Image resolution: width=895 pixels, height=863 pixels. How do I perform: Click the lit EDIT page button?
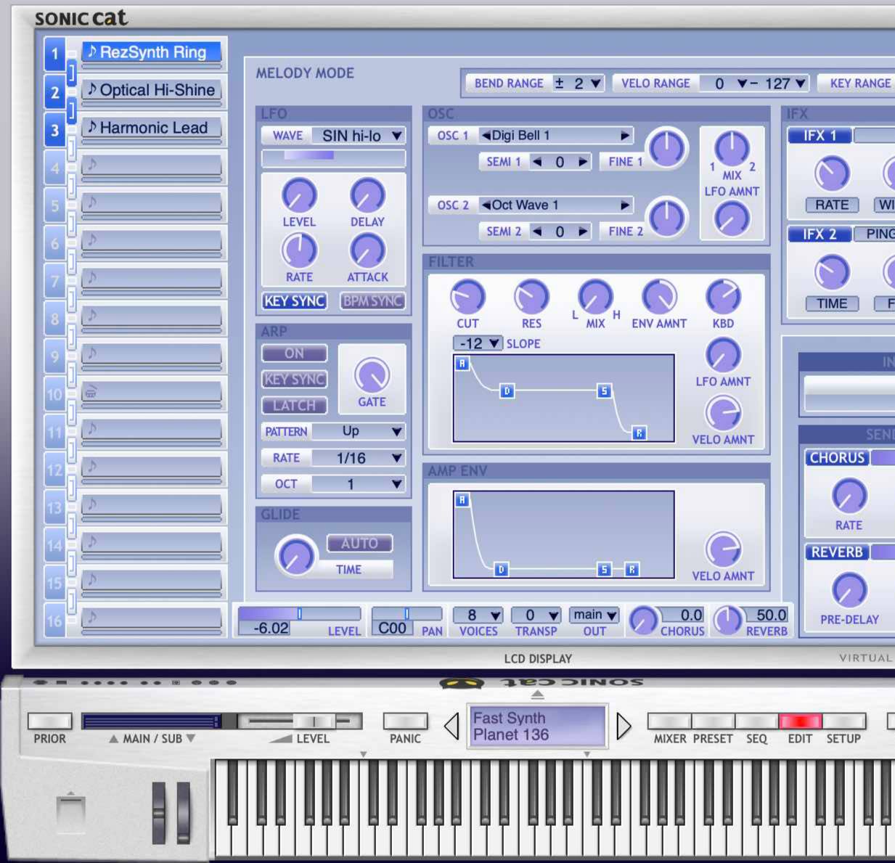pos(800,721)
